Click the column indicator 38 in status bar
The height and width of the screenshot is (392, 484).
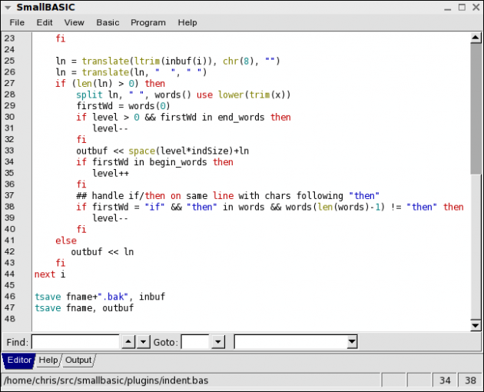pyautogui.click(x=470, y=380)
